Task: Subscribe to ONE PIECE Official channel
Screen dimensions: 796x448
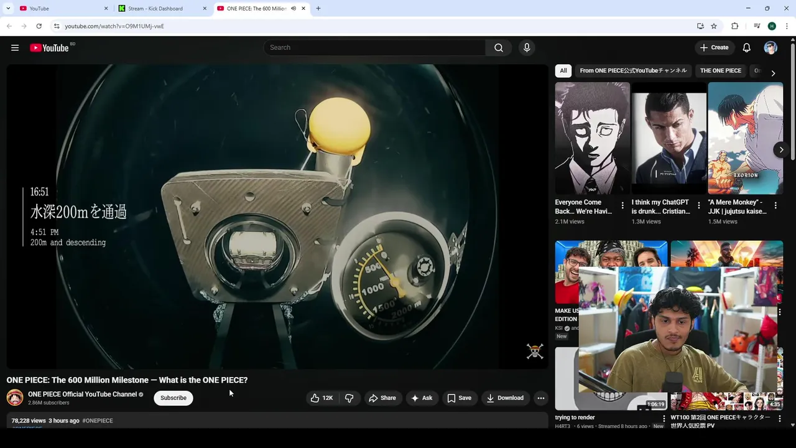Action: (x=174, y=398)
